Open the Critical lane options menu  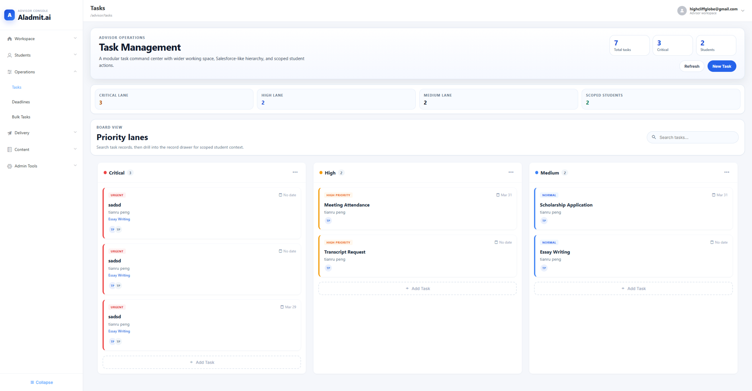tap(295, 172)
